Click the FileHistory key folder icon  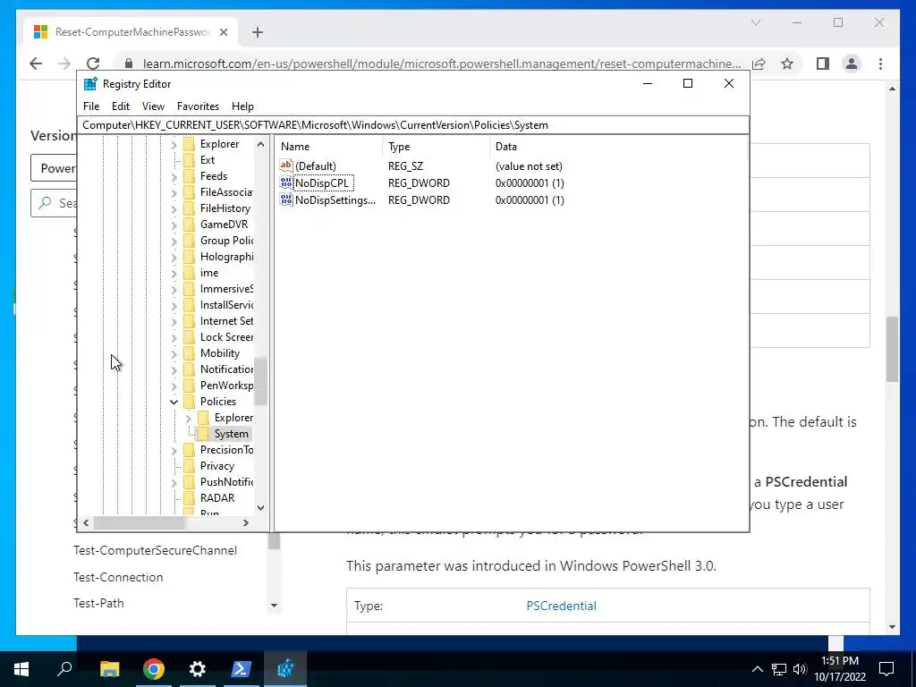tap(190, 208)
